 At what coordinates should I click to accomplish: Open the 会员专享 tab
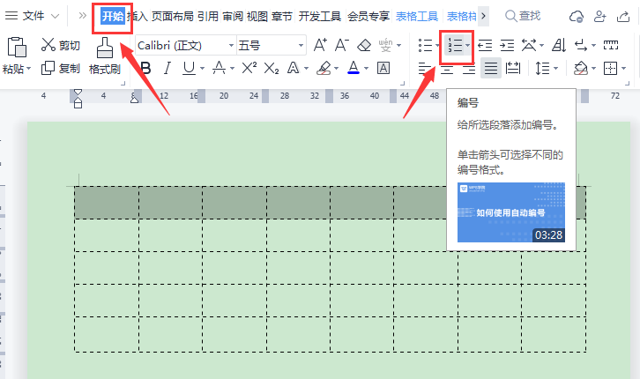[368, 17]
